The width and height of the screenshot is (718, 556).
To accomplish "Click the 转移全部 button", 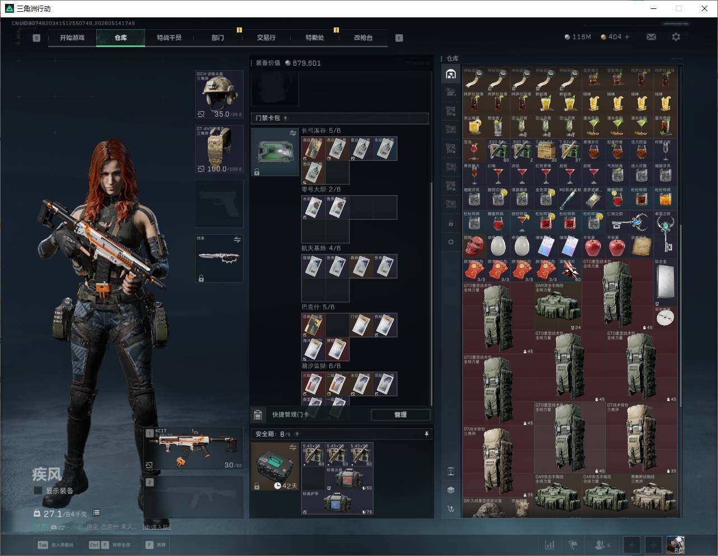I will pos(110,545).
